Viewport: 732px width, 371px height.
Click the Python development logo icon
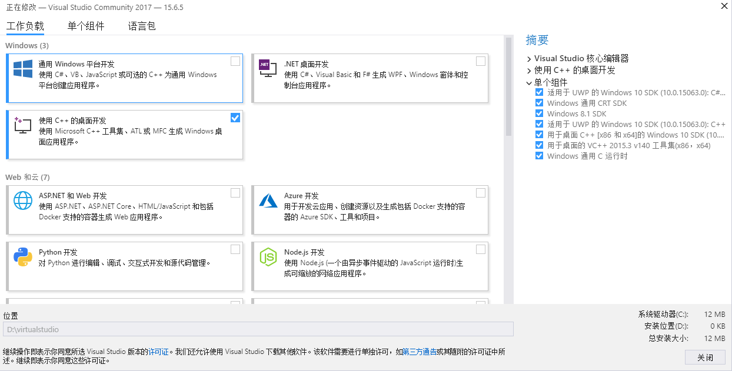point(23,257)
